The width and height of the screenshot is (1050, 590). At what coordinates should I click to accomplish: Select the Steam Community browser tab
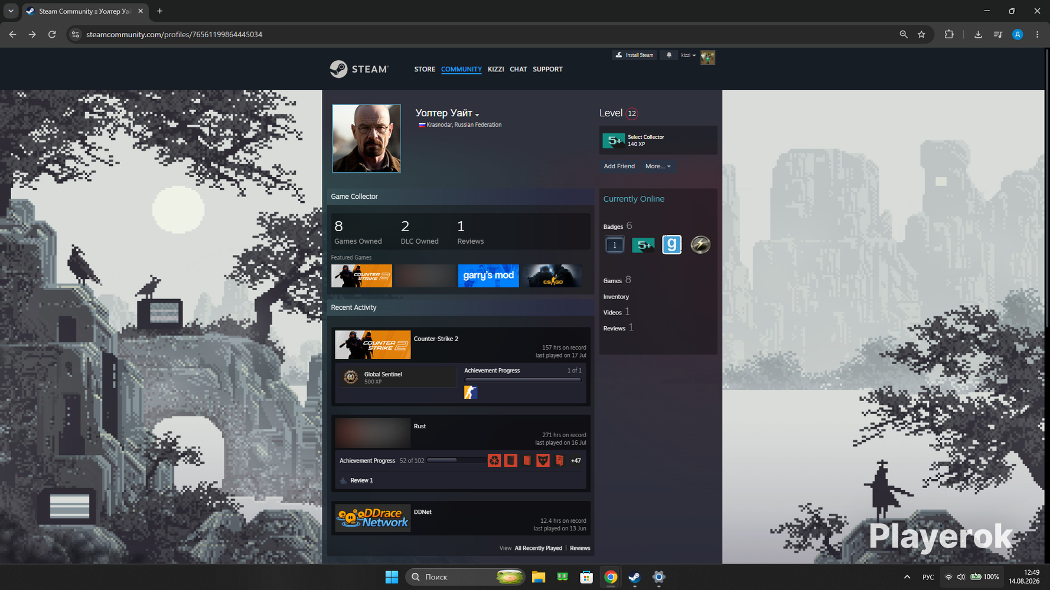[x=85, y=11]
